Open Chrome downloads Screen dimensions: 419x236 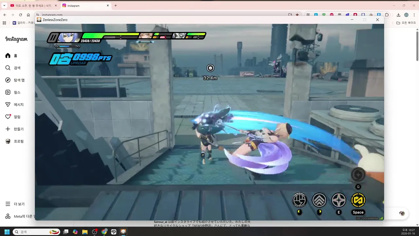398,15
